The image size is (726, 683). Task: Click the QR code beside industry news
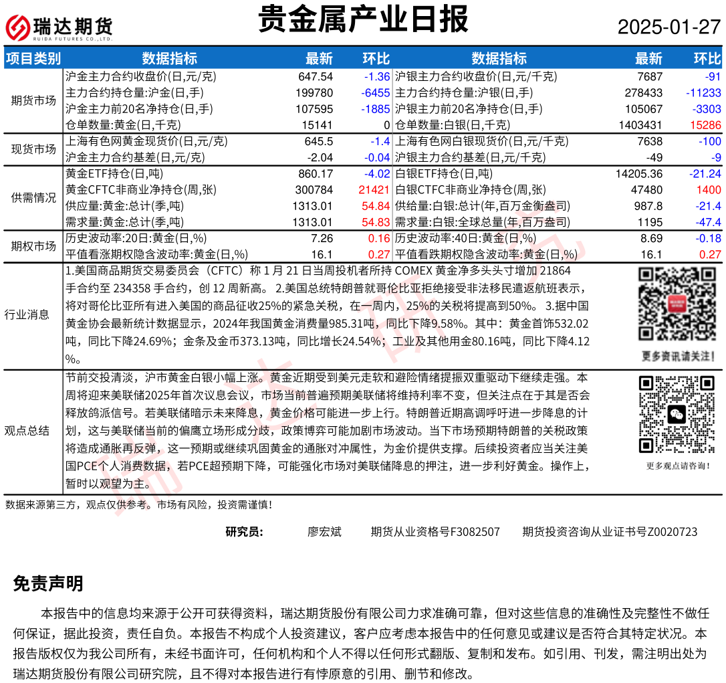point(677,304)
